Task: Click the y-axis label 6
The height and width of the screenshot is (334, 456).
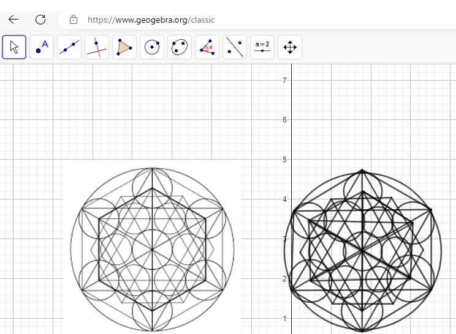Action: pyautogui.click(x=284, y=119)
